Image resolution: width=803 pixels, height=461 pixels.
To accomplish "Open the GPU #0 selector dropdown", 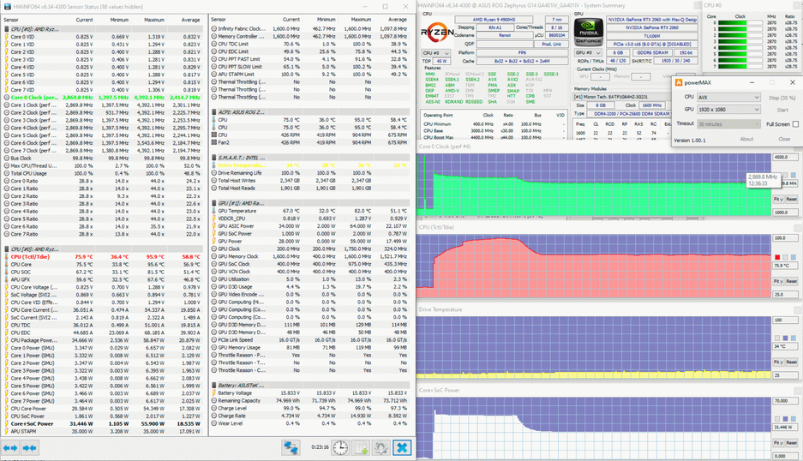I will [589, 53].
